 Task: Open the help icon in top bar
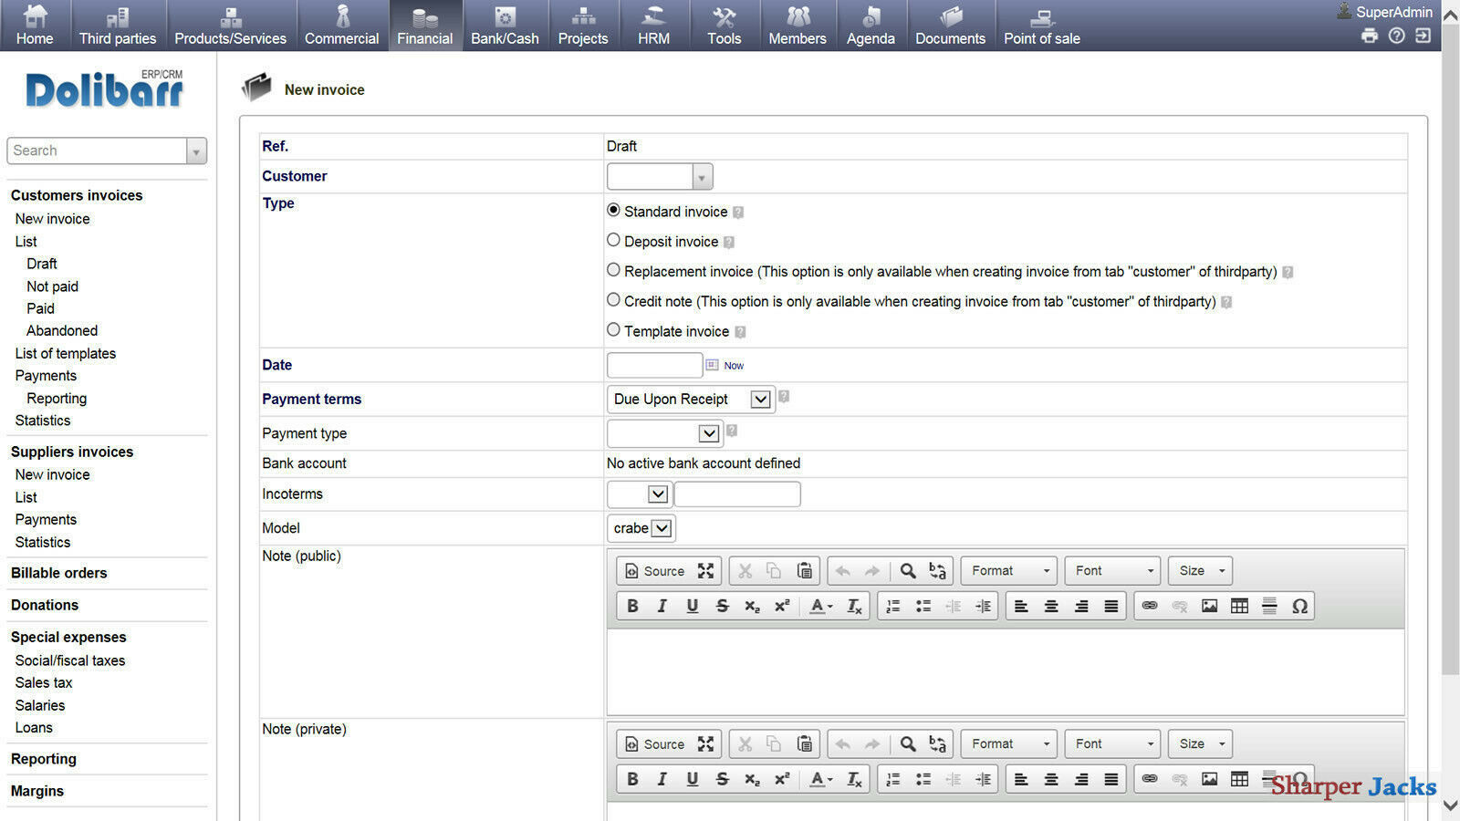coord(1396,36)
